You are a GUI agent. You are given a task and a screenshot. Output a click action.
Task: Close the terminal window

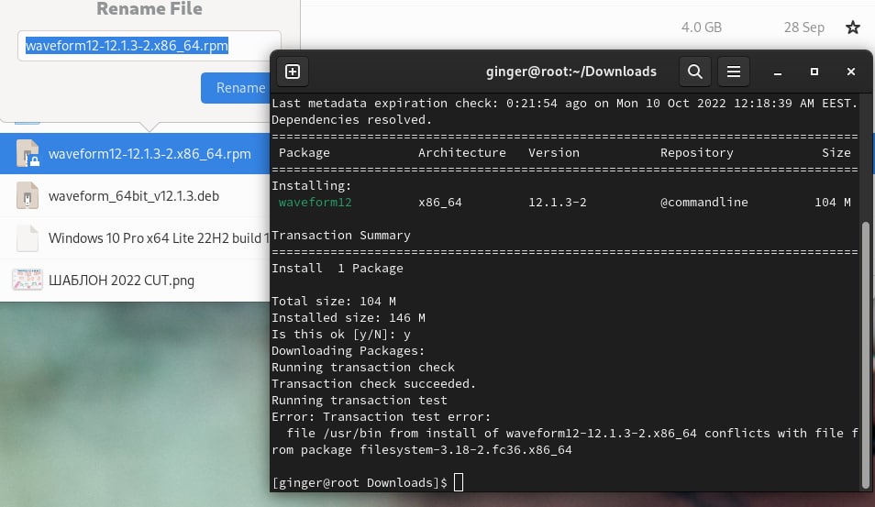(851, 72)
